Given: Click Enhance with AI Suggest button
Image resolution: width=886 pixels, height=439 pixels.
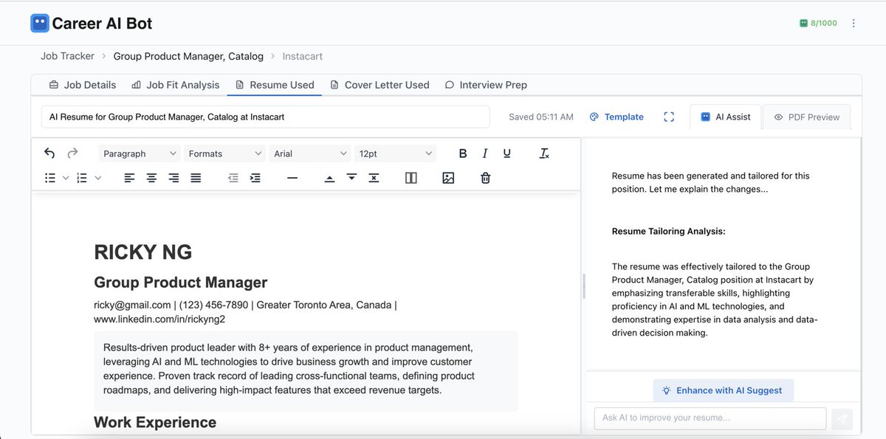Looking at the screenshot, I should click(723, 390).
